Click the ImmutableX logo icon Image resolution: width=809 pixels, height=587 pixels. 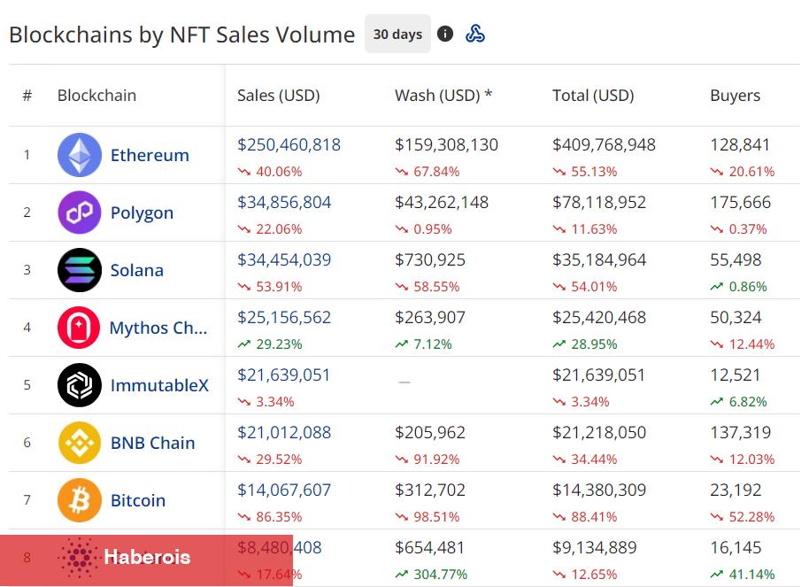pyautogui.click(x=80, y=385)
